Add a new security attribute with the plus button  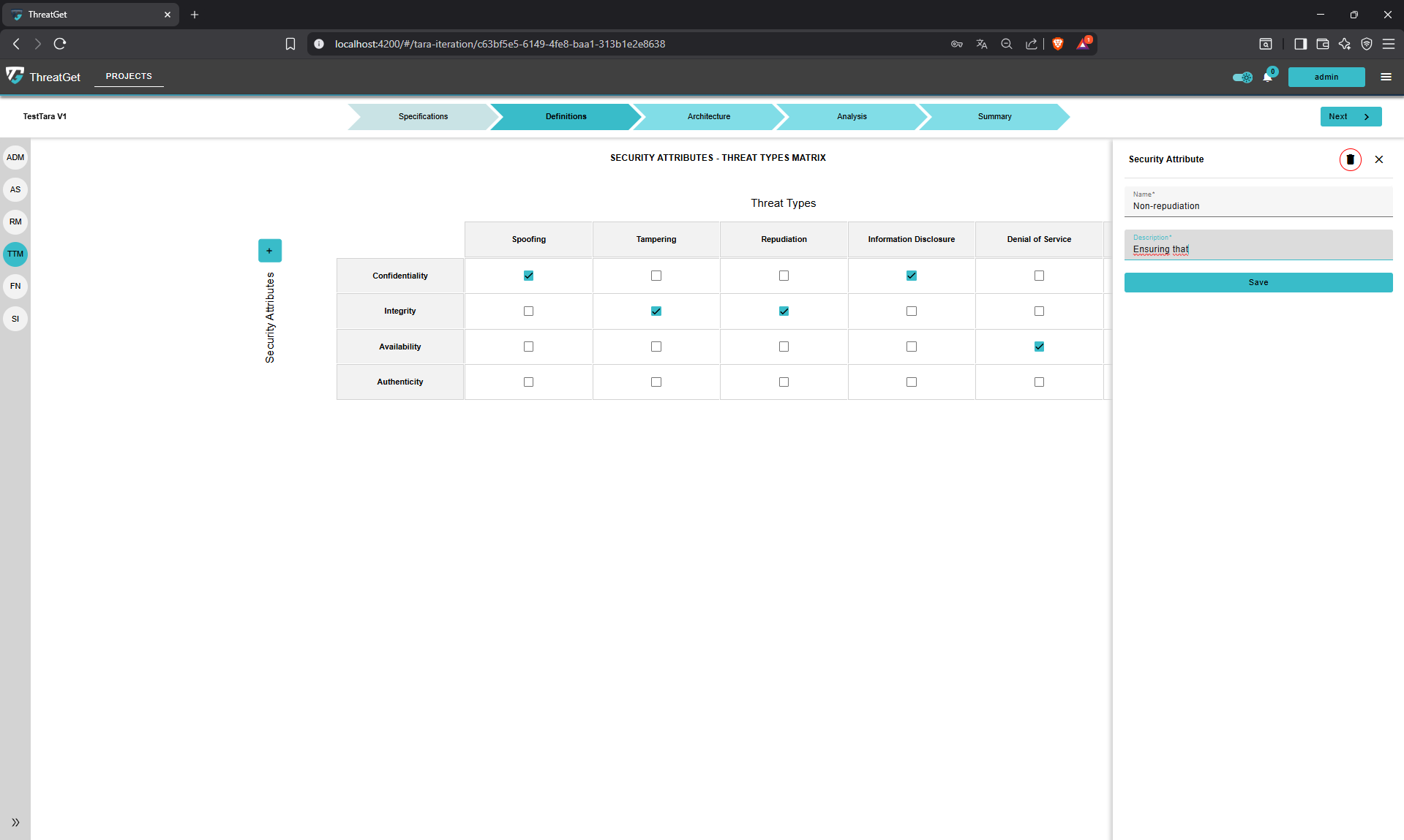coord(269,250)
